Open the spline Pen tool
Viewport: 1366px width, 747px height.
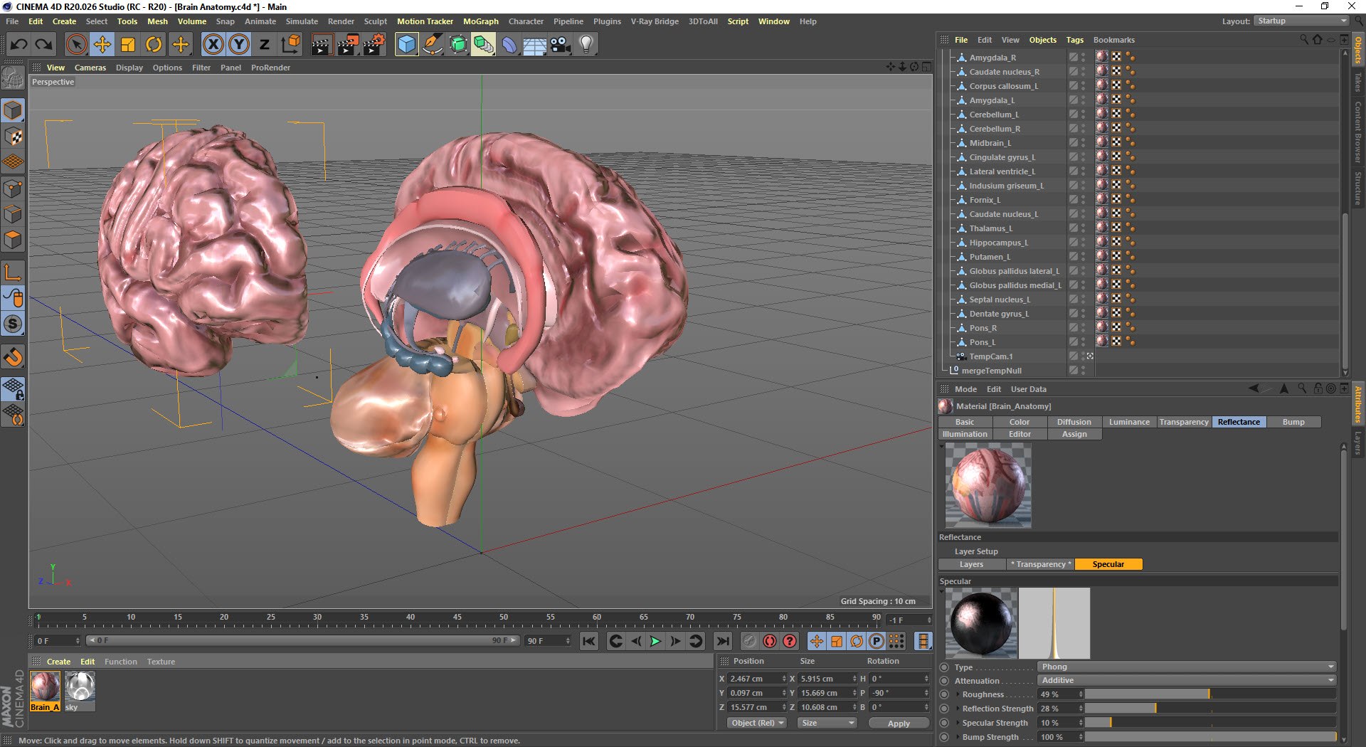(432, 45)
